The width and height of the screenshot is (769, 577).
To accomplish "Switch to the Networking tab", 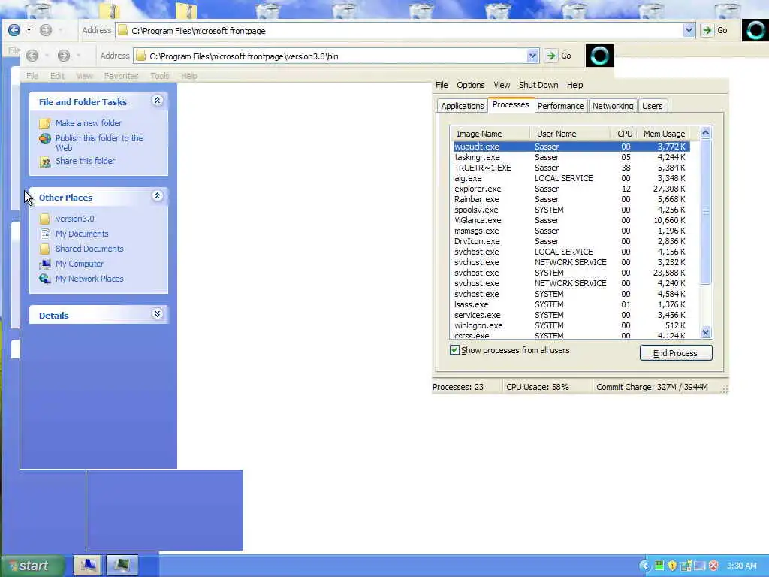I will coord(613,106).
